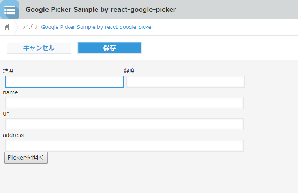Click the url field label
The image size is (298, 193).
[6, 114]
